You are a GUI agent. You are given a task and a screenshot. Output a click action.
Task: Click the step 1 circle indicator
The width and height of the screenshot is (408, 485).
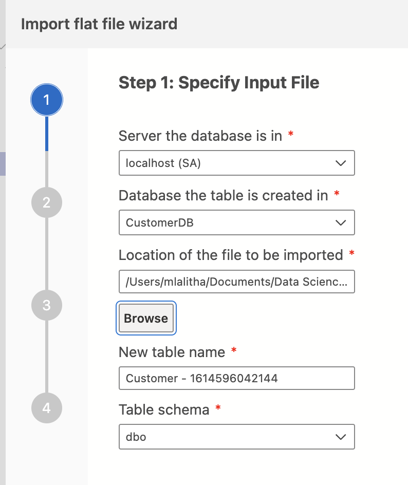pos(46,100)
